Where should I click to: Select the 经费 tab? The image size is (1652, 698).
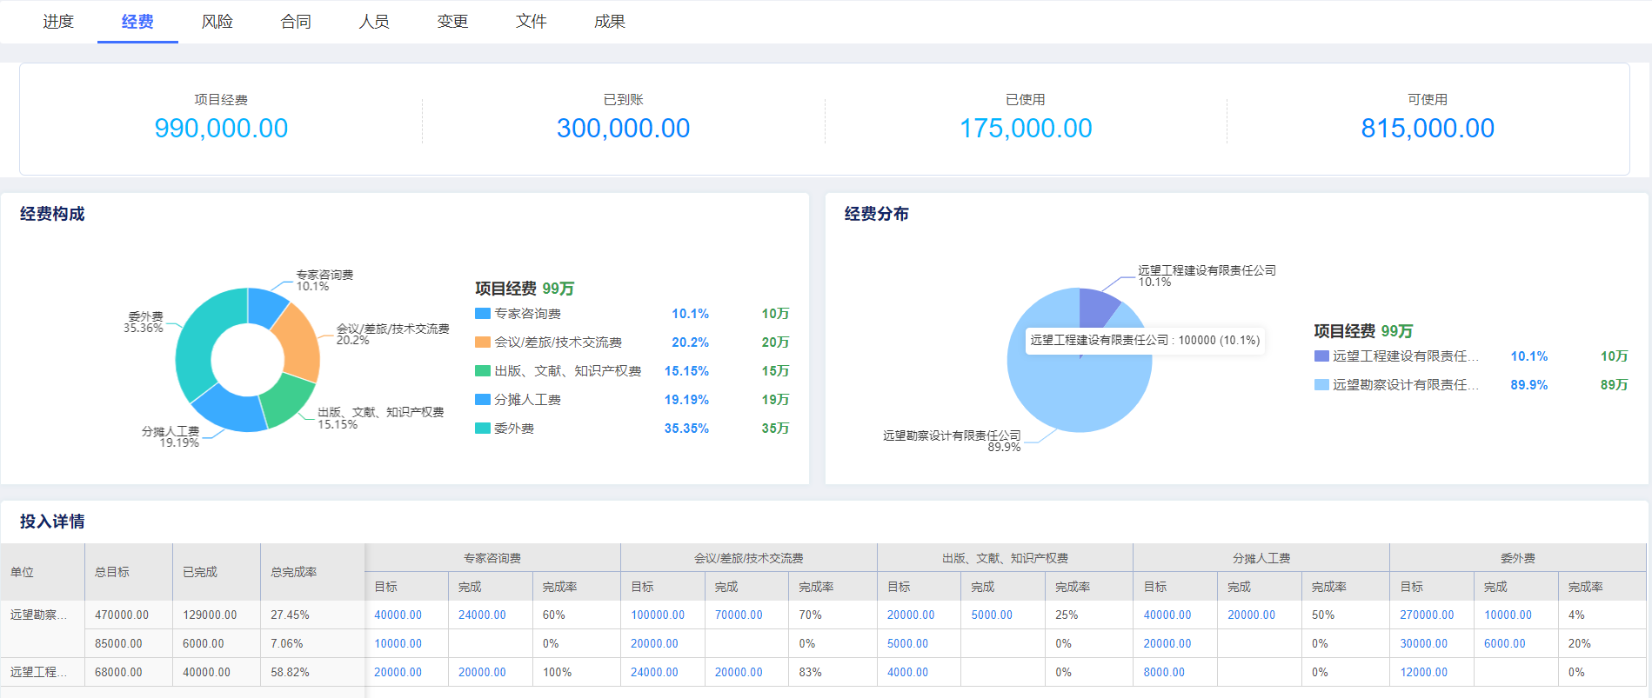137,22
